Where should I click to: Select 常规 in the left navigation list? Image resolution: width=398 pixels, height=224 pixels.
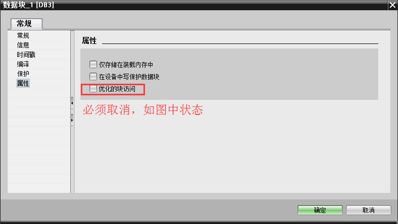23,35
